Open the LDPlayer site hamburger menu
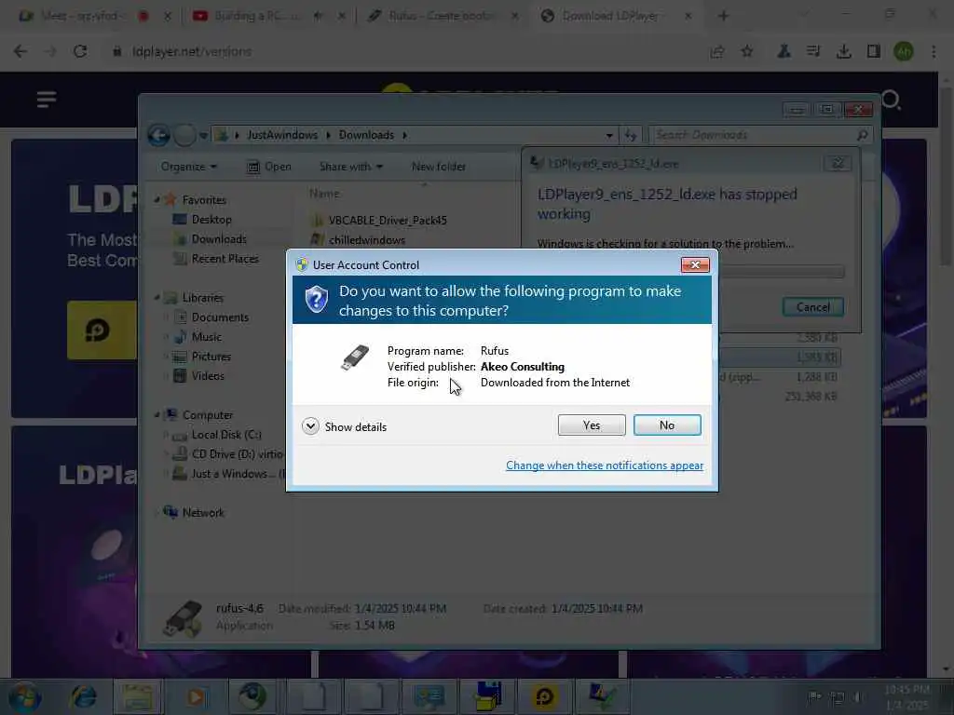The width and height of the screenshot is (954, 715). pos(47,99)
